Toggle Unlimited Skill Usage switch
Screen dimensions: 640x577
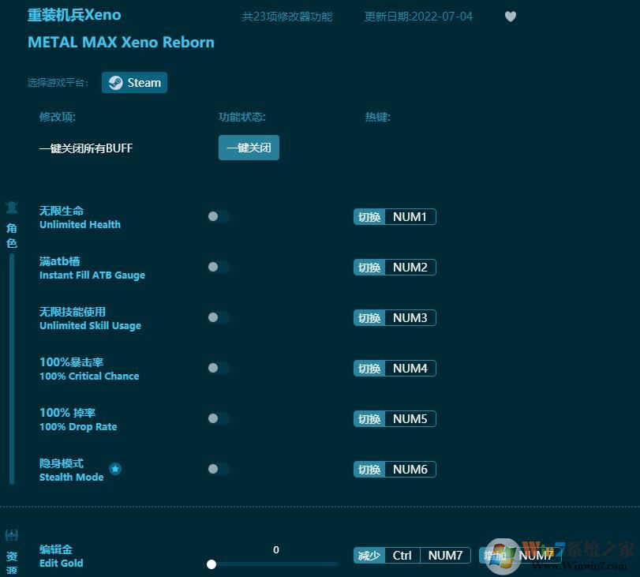coord(219,317)
